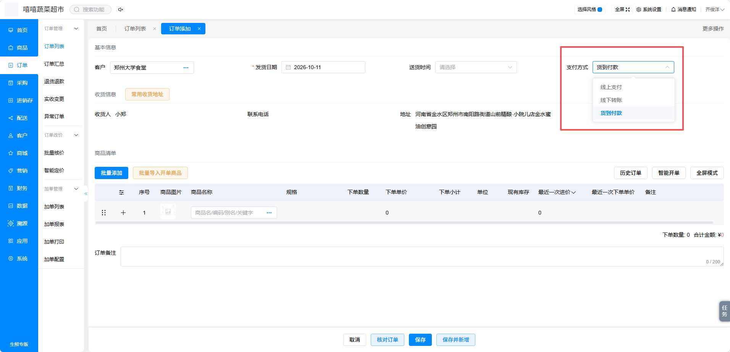Switch to the 订单列表 tab
Image resolution: width=730 pixels, height=352 pixels.
[x=135, y=29]
